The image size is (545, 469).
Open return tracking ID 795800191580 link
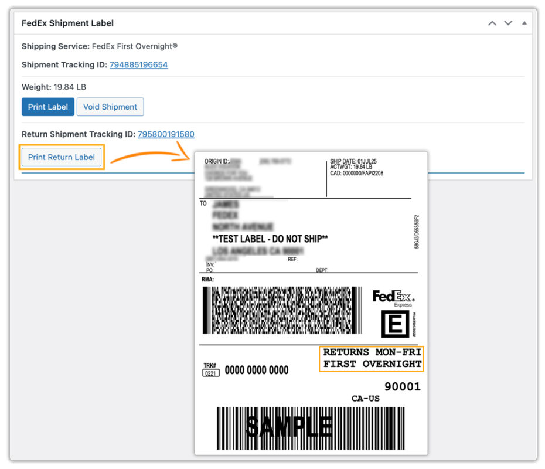tap(166, 134)
